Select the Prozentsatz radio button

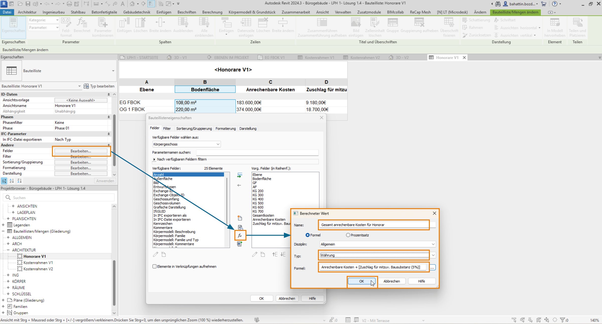click(348, 235)
